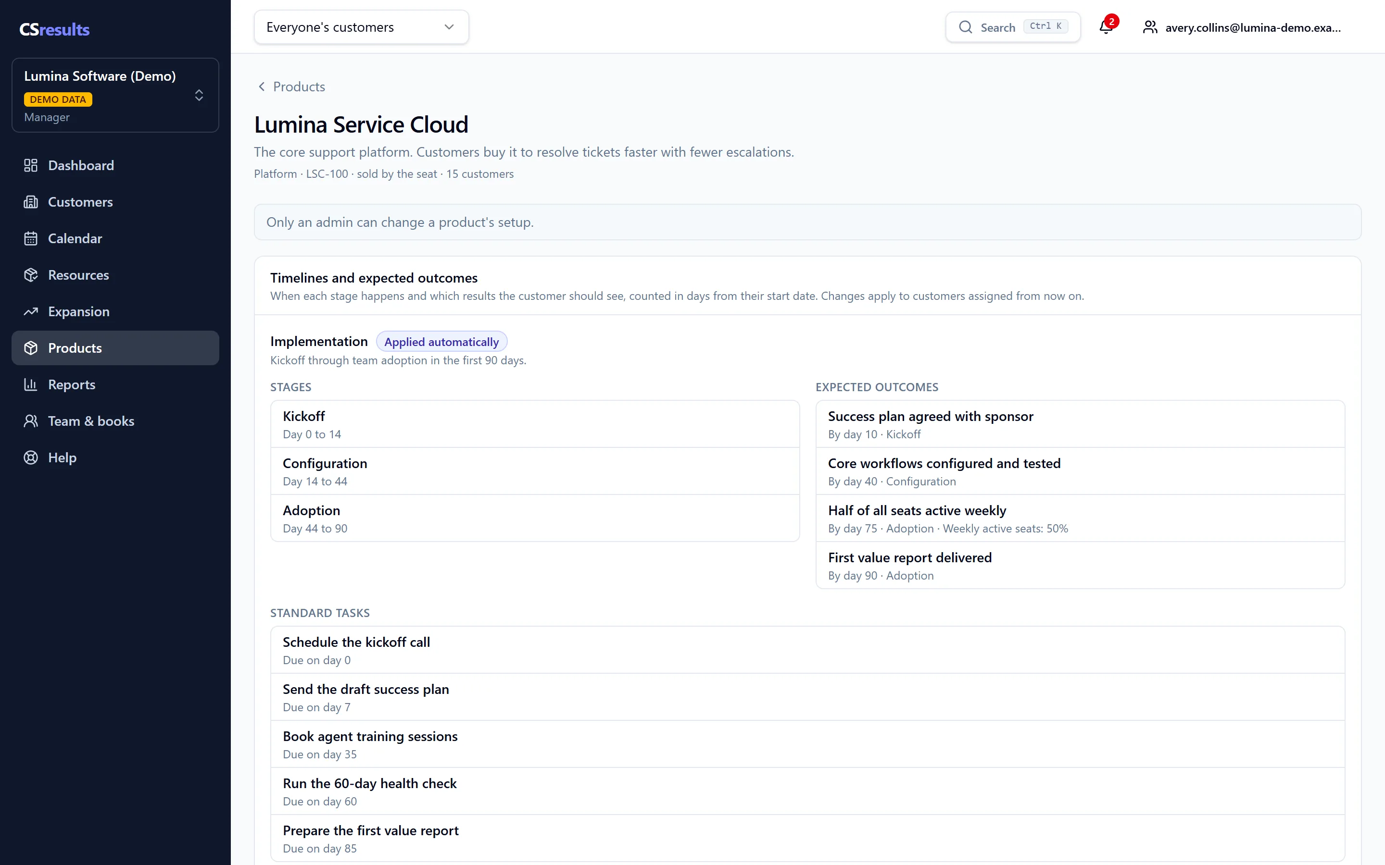Click the Applied automatically badge
Image resolution: width=1385 pixels, height=865 pixels.
click(x=441, y=342)
